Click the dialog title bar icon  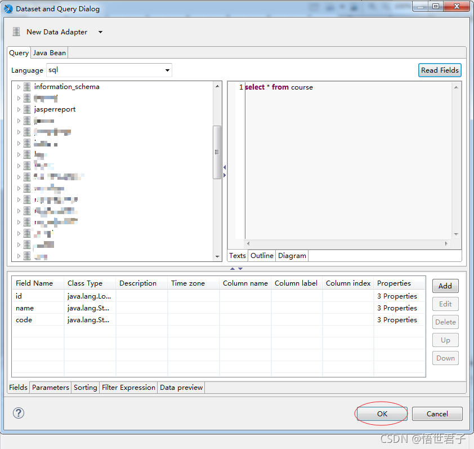click(x=8, y=8)
